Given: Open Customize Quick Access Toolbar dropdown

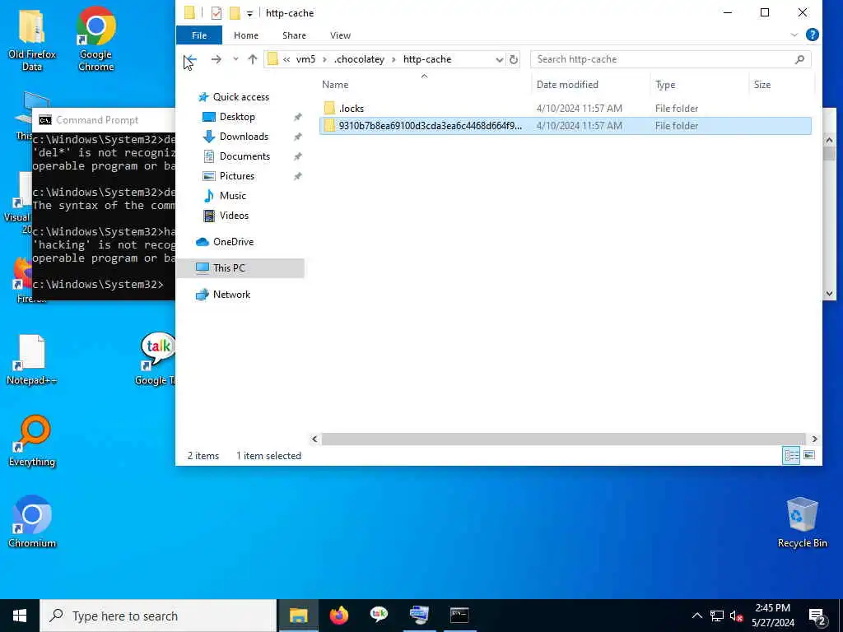Looking at the screenshot, I should click(x=249, y=13).
